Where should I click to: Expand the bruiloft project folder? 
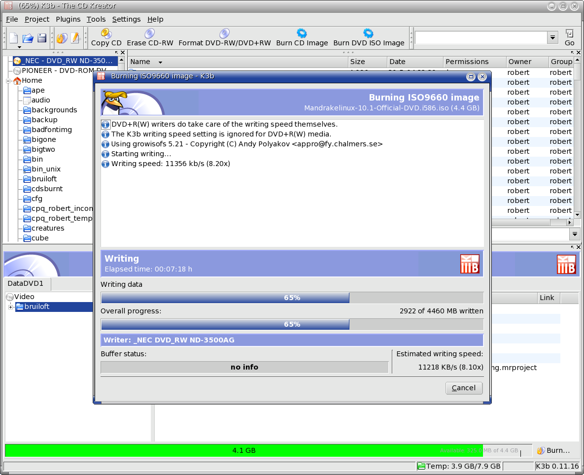click(x=11, y=307)
